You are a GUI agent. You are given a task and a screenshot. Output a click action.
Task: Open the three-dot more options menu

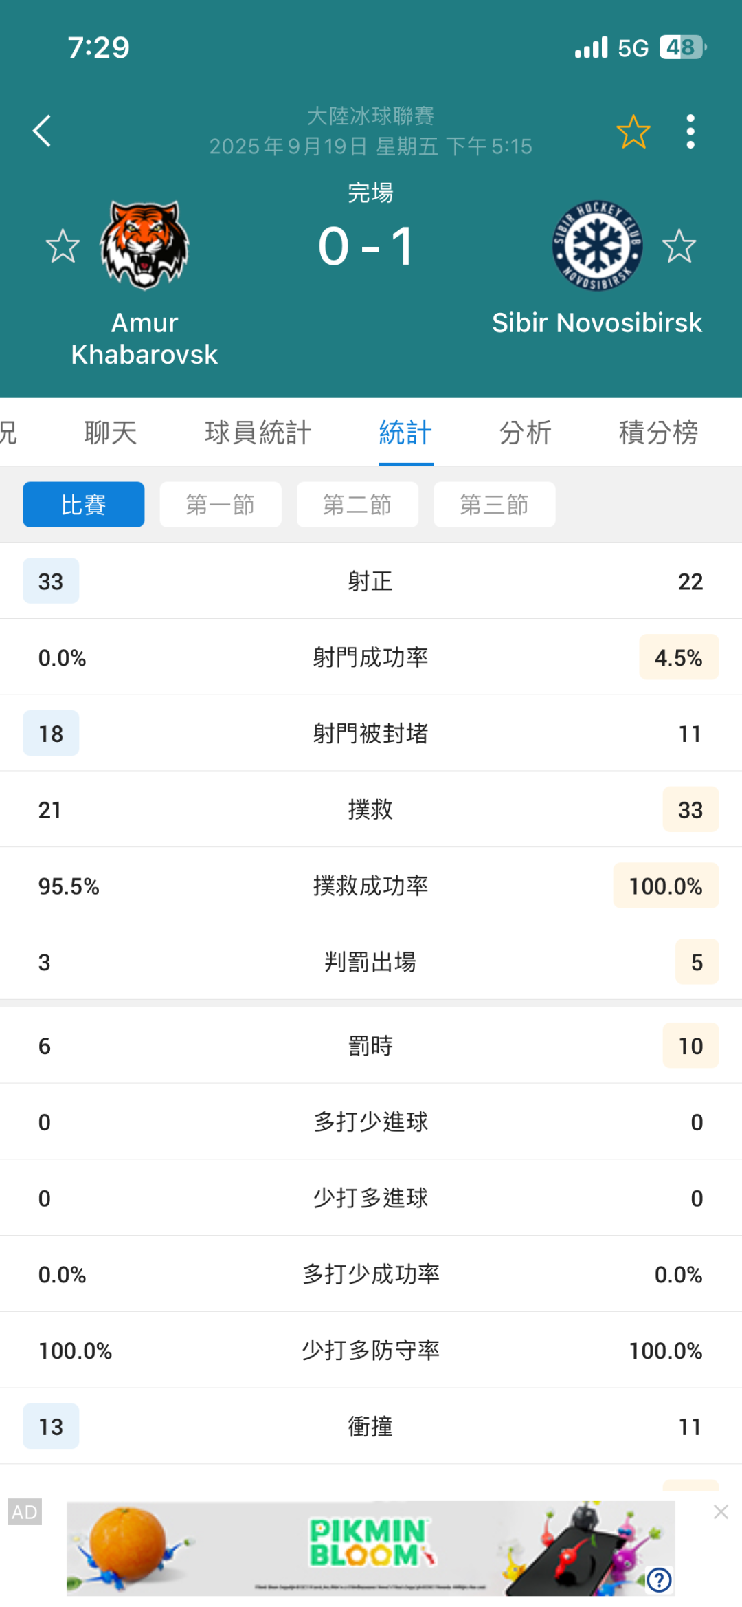point(690,131)
